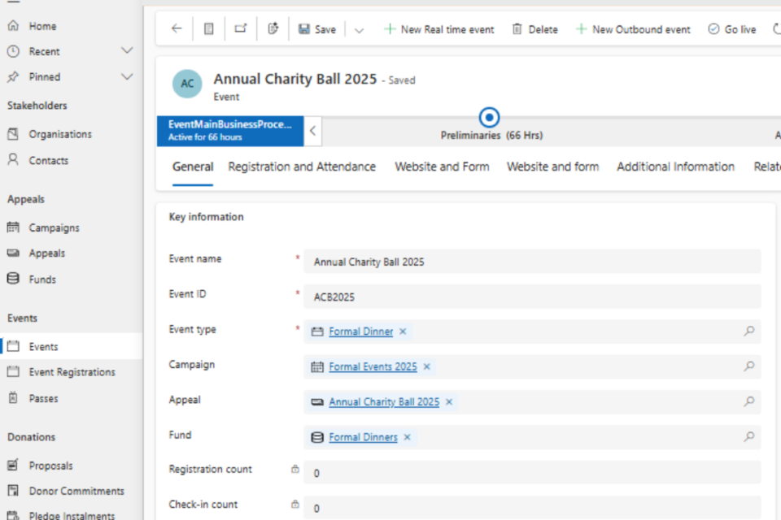
Task: Open the Formal Dinners fund link
Action: click(x=363, y=437)
